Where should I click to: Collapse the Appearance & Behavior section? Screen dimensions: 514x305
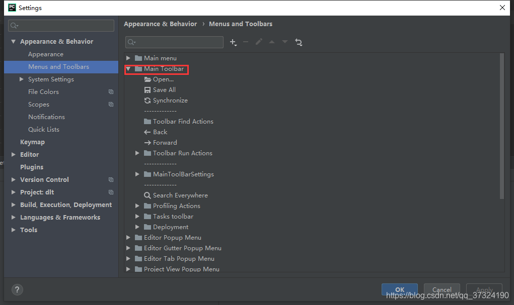point(14,42)
